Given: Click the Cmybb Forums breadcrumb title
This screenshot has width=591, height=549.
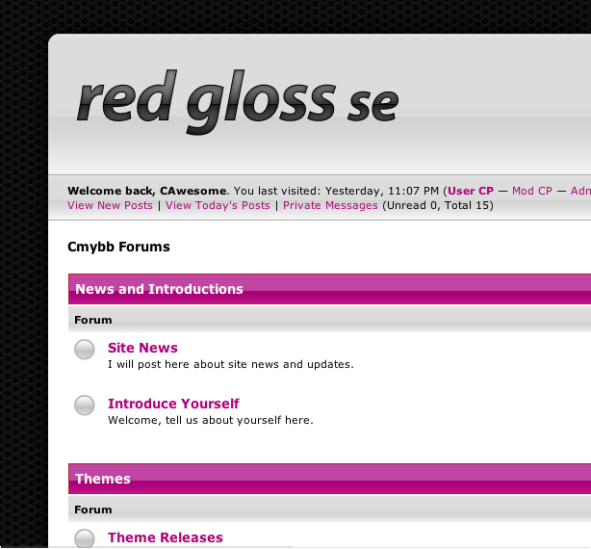Looking at the screenshot, I should [x=118, y=248].
